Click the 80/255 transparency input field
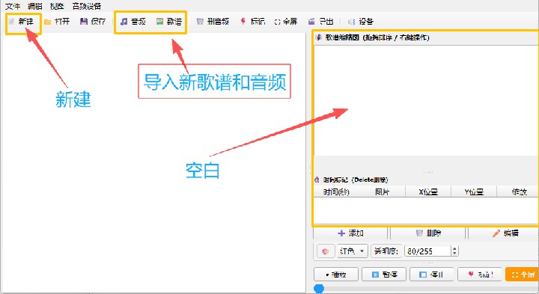The image size is (539, 294). [x=427, y=251]
